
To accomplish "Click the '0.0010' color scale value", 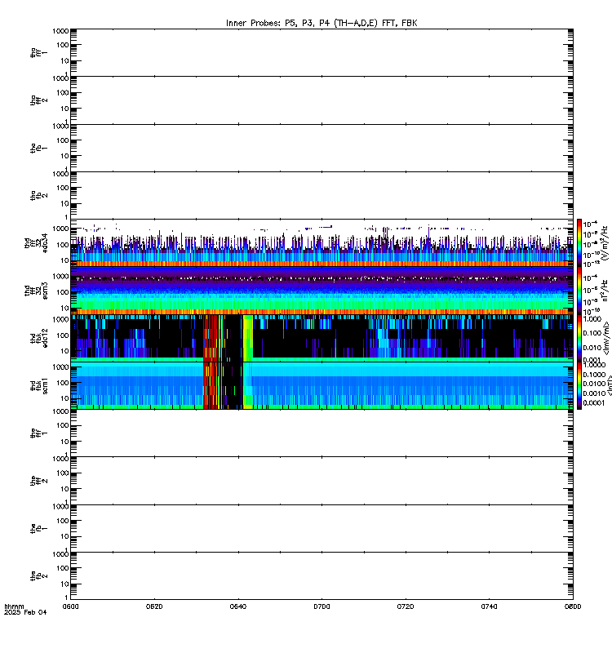I will click(594, 393).
